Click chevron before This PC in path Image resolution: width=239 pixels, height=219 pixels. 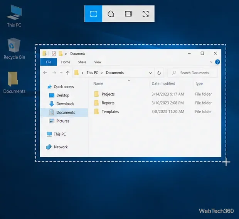pos(82,73)
